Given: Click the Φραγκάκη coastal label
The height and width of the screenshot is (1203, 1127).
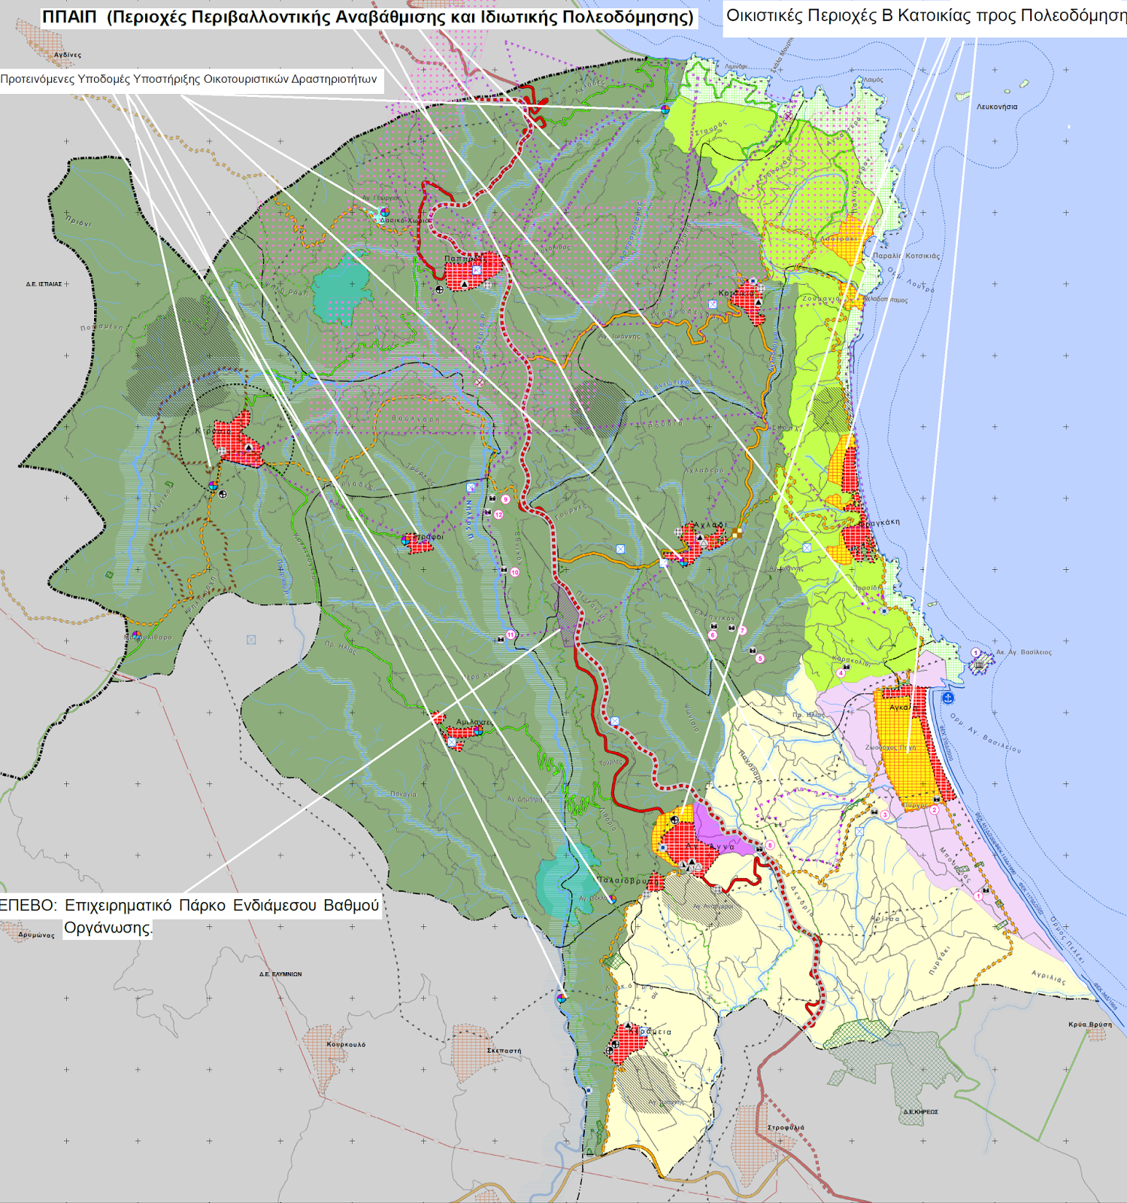Looking at the screenshot, I should [x=879, y=522].
